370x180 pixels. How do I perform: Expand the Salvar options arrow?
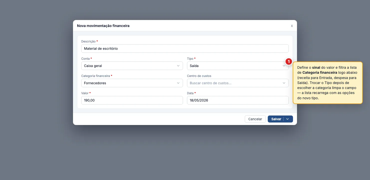pyautogui.click(x=288, y=119)
